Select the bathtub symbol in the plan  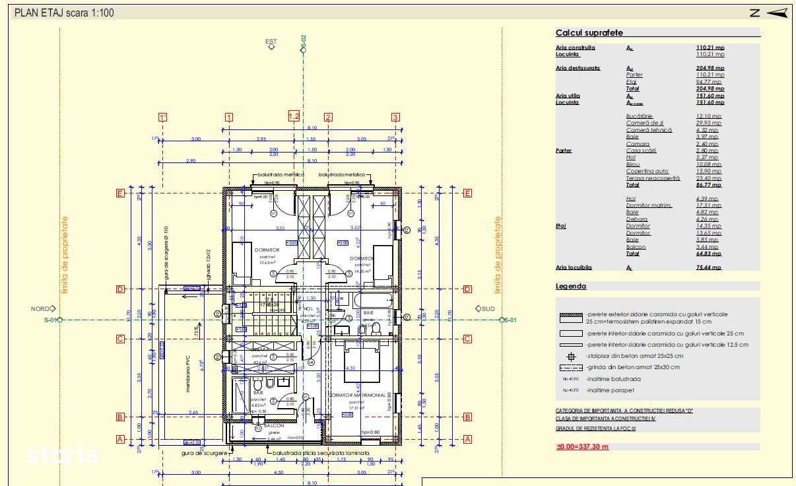click(x=376, y=300)
